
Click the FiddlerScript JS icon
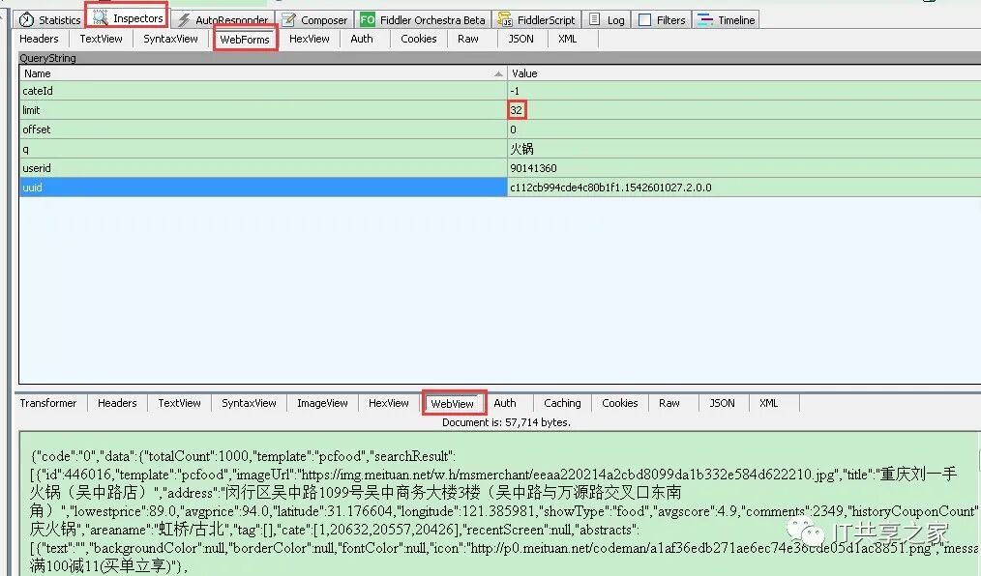[505, 20]
